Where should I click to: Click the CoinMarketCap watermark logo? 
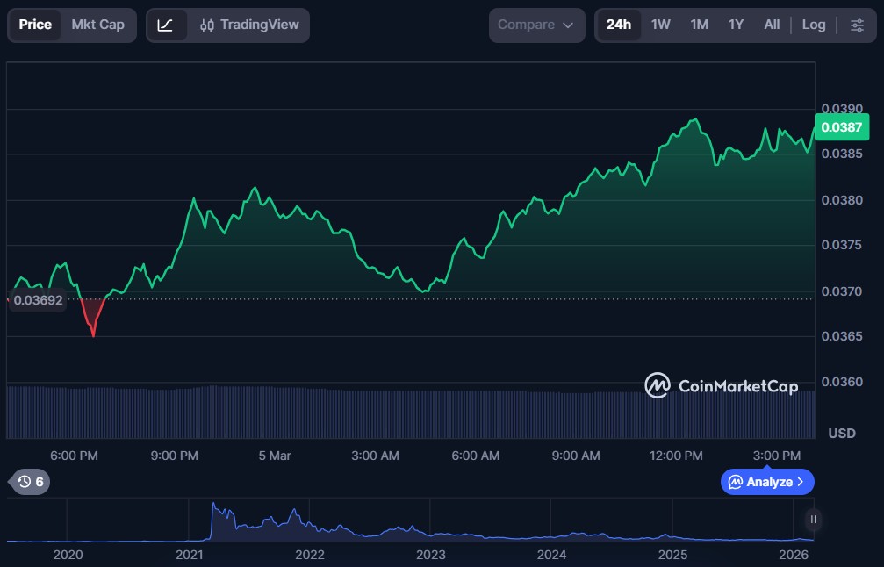coord(721,385)
